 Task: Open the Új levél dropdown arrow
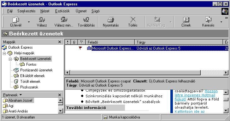point(29,22)
